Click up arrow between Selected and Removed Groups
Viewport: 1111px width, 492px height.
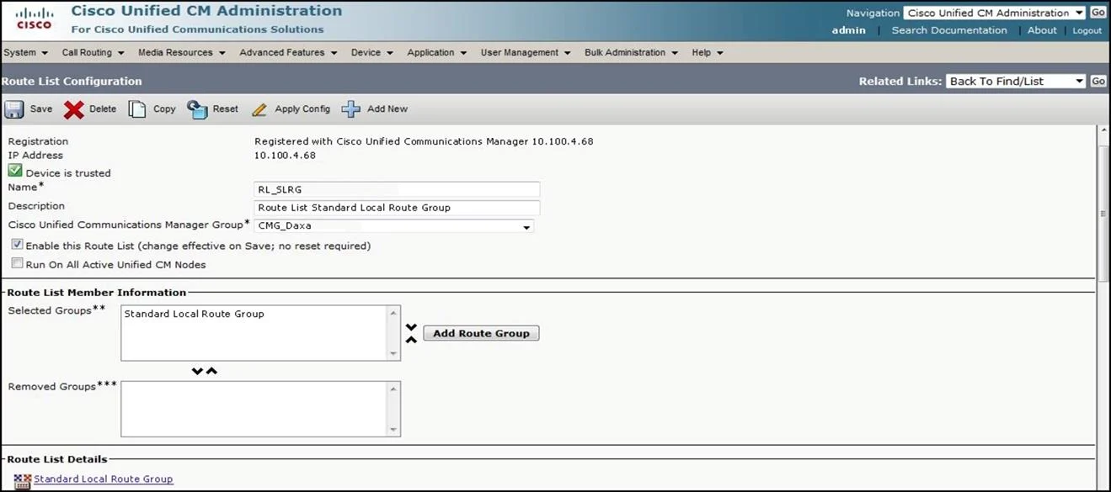(211, 371)
